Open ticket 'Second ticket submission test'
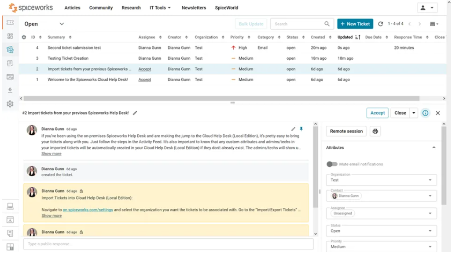The width and height of the screenshot is (452, 254). [74, 48]
